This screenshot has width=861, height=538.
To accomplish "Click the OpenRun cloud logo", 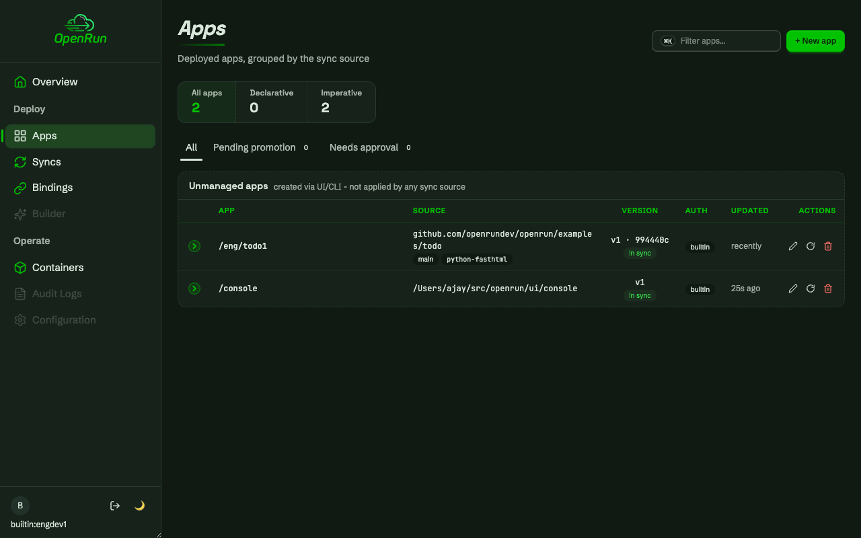I will point(81,31).
